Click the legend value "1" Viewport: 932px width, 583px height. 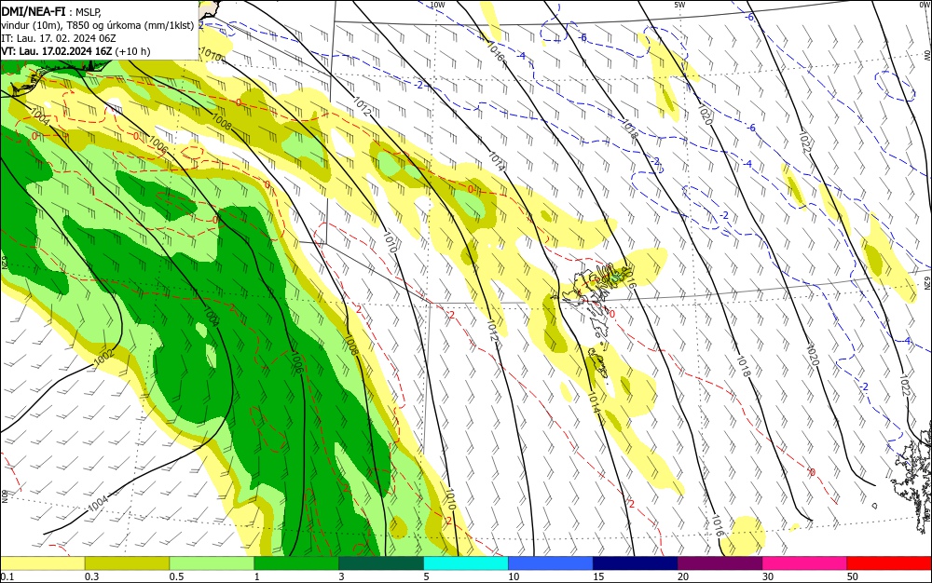(257, 576)
